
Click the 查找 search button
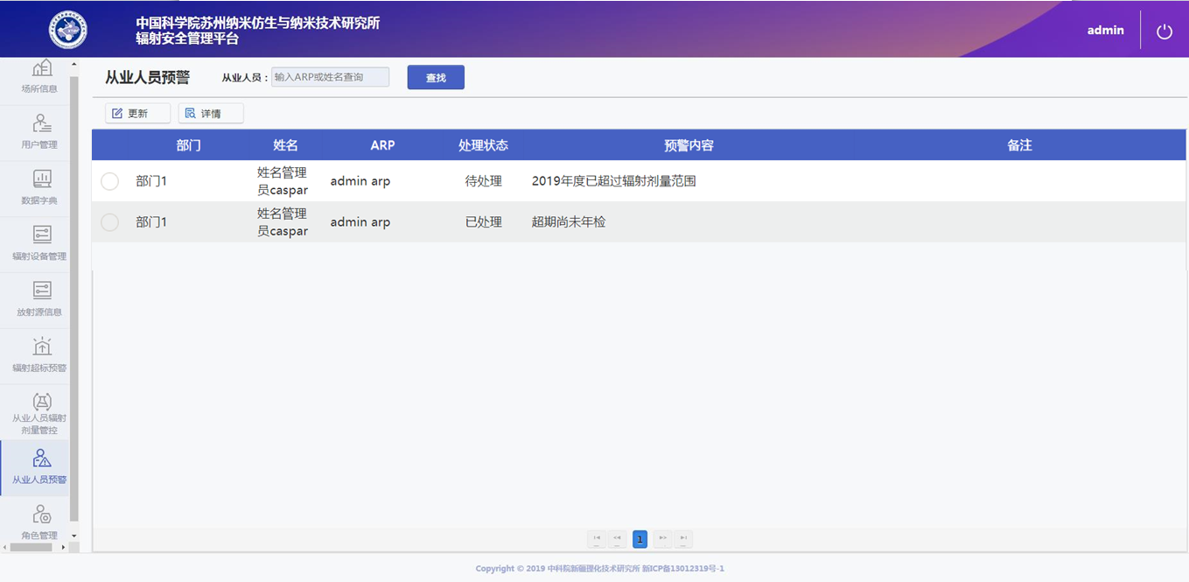click(436, 78)
